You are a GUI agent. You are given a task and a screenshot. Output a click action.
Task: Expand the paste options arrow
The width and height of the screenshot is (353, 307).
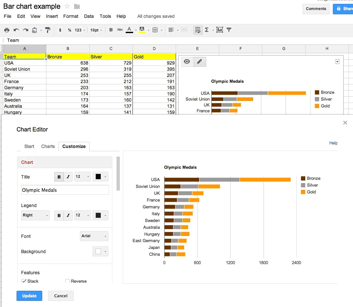41,30
